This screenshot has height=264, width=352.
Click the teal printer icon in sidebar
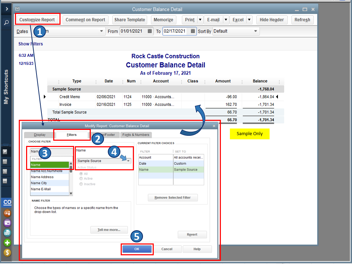[x=7, y=233]
